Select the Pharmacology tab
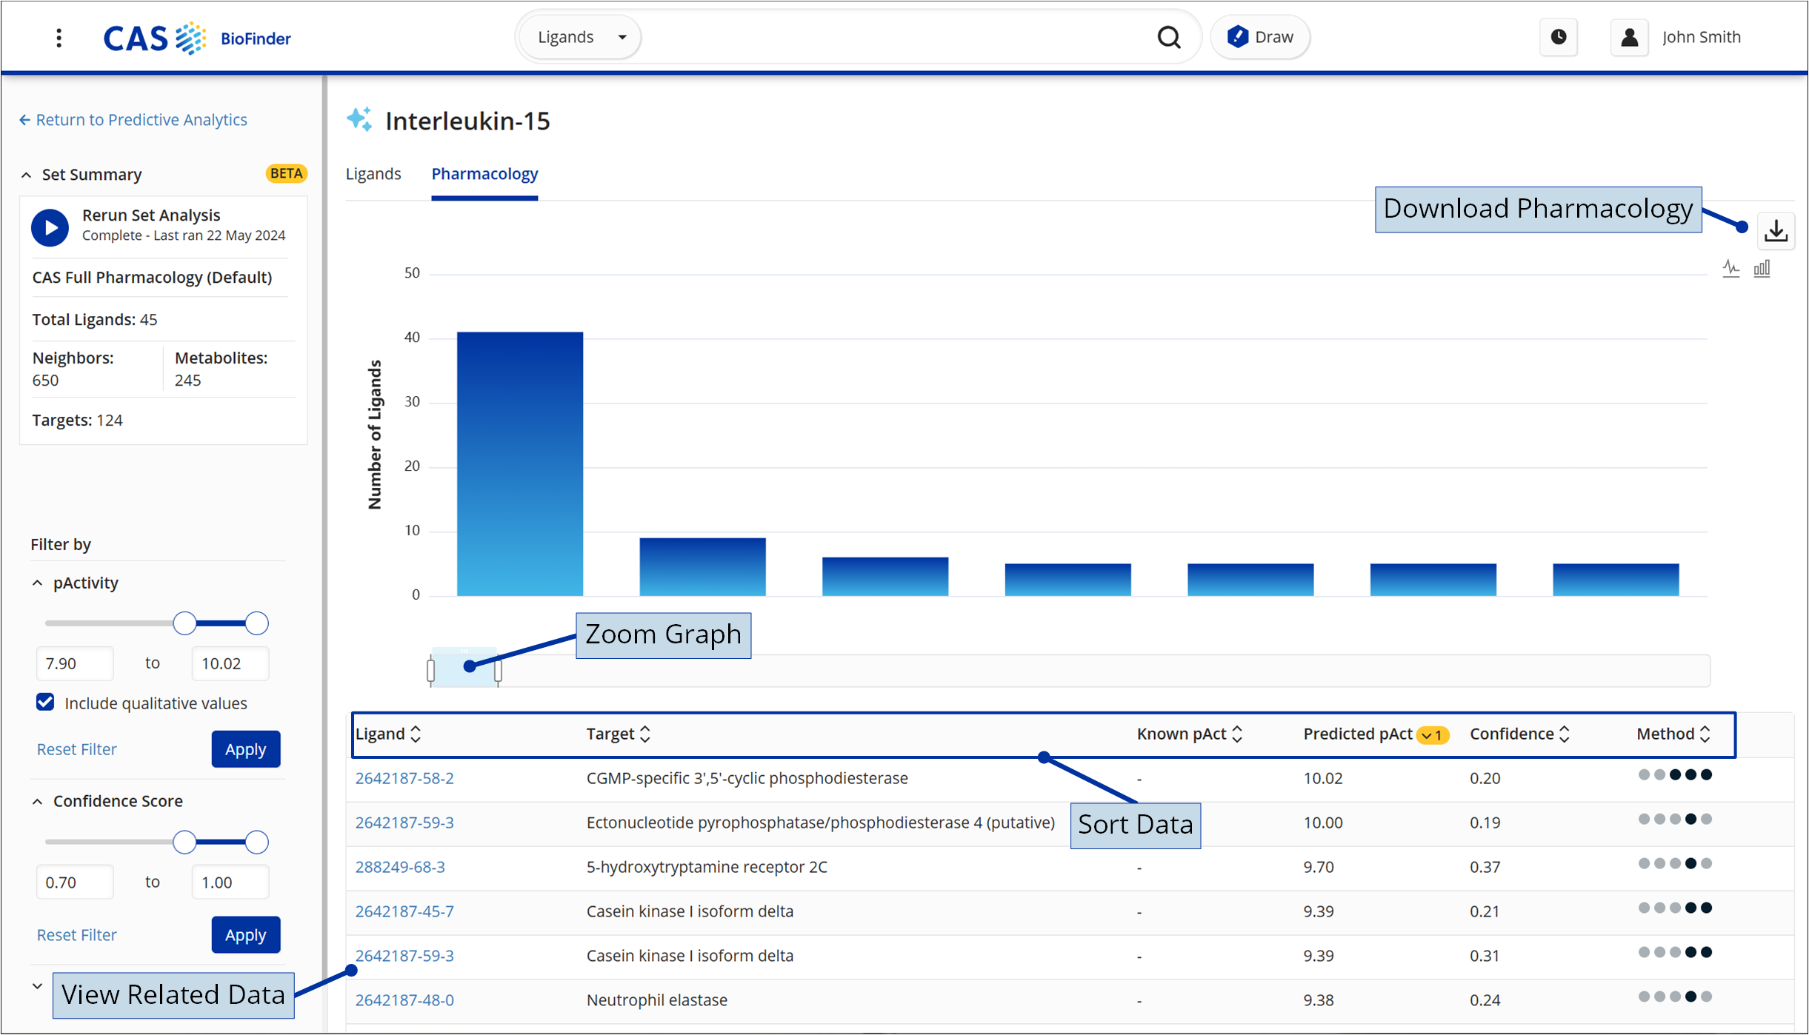 [484, 174]
